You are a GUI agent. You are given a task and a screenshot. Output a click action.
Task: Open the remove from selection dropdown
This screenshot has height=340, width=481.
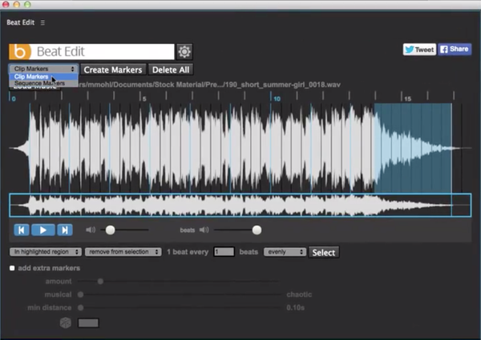click(x=119, y=252)
